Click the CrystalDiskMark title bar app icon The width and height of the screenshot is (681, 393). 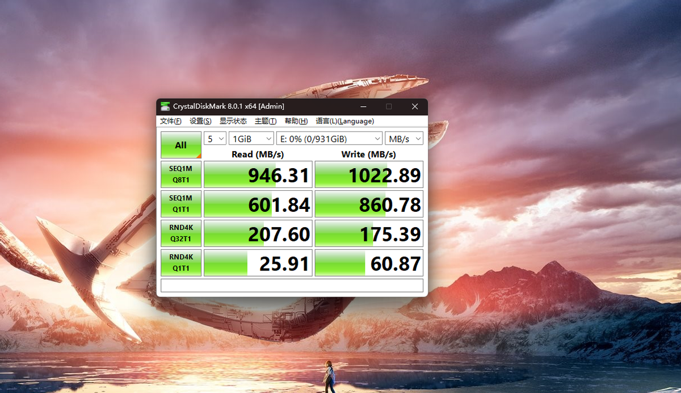coord(165,106)
